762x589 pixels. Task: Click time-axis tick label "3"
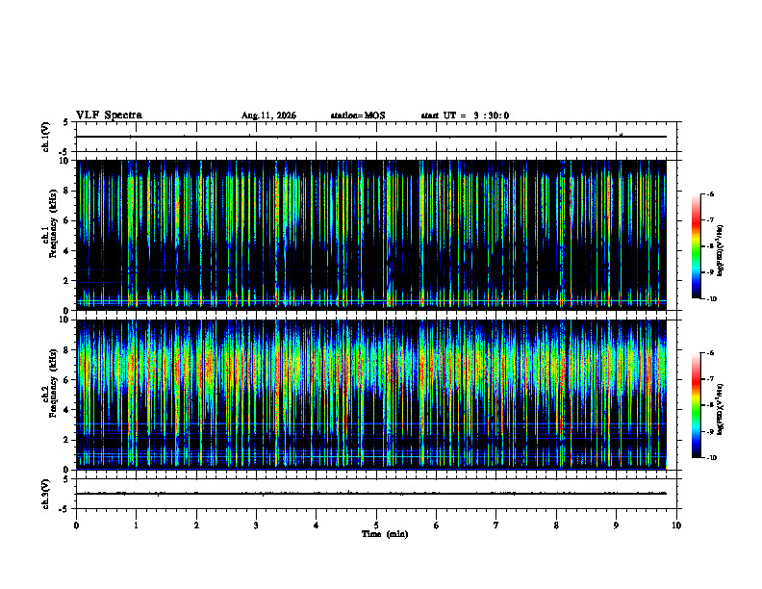pyautogui.click(x=256, y=525)
